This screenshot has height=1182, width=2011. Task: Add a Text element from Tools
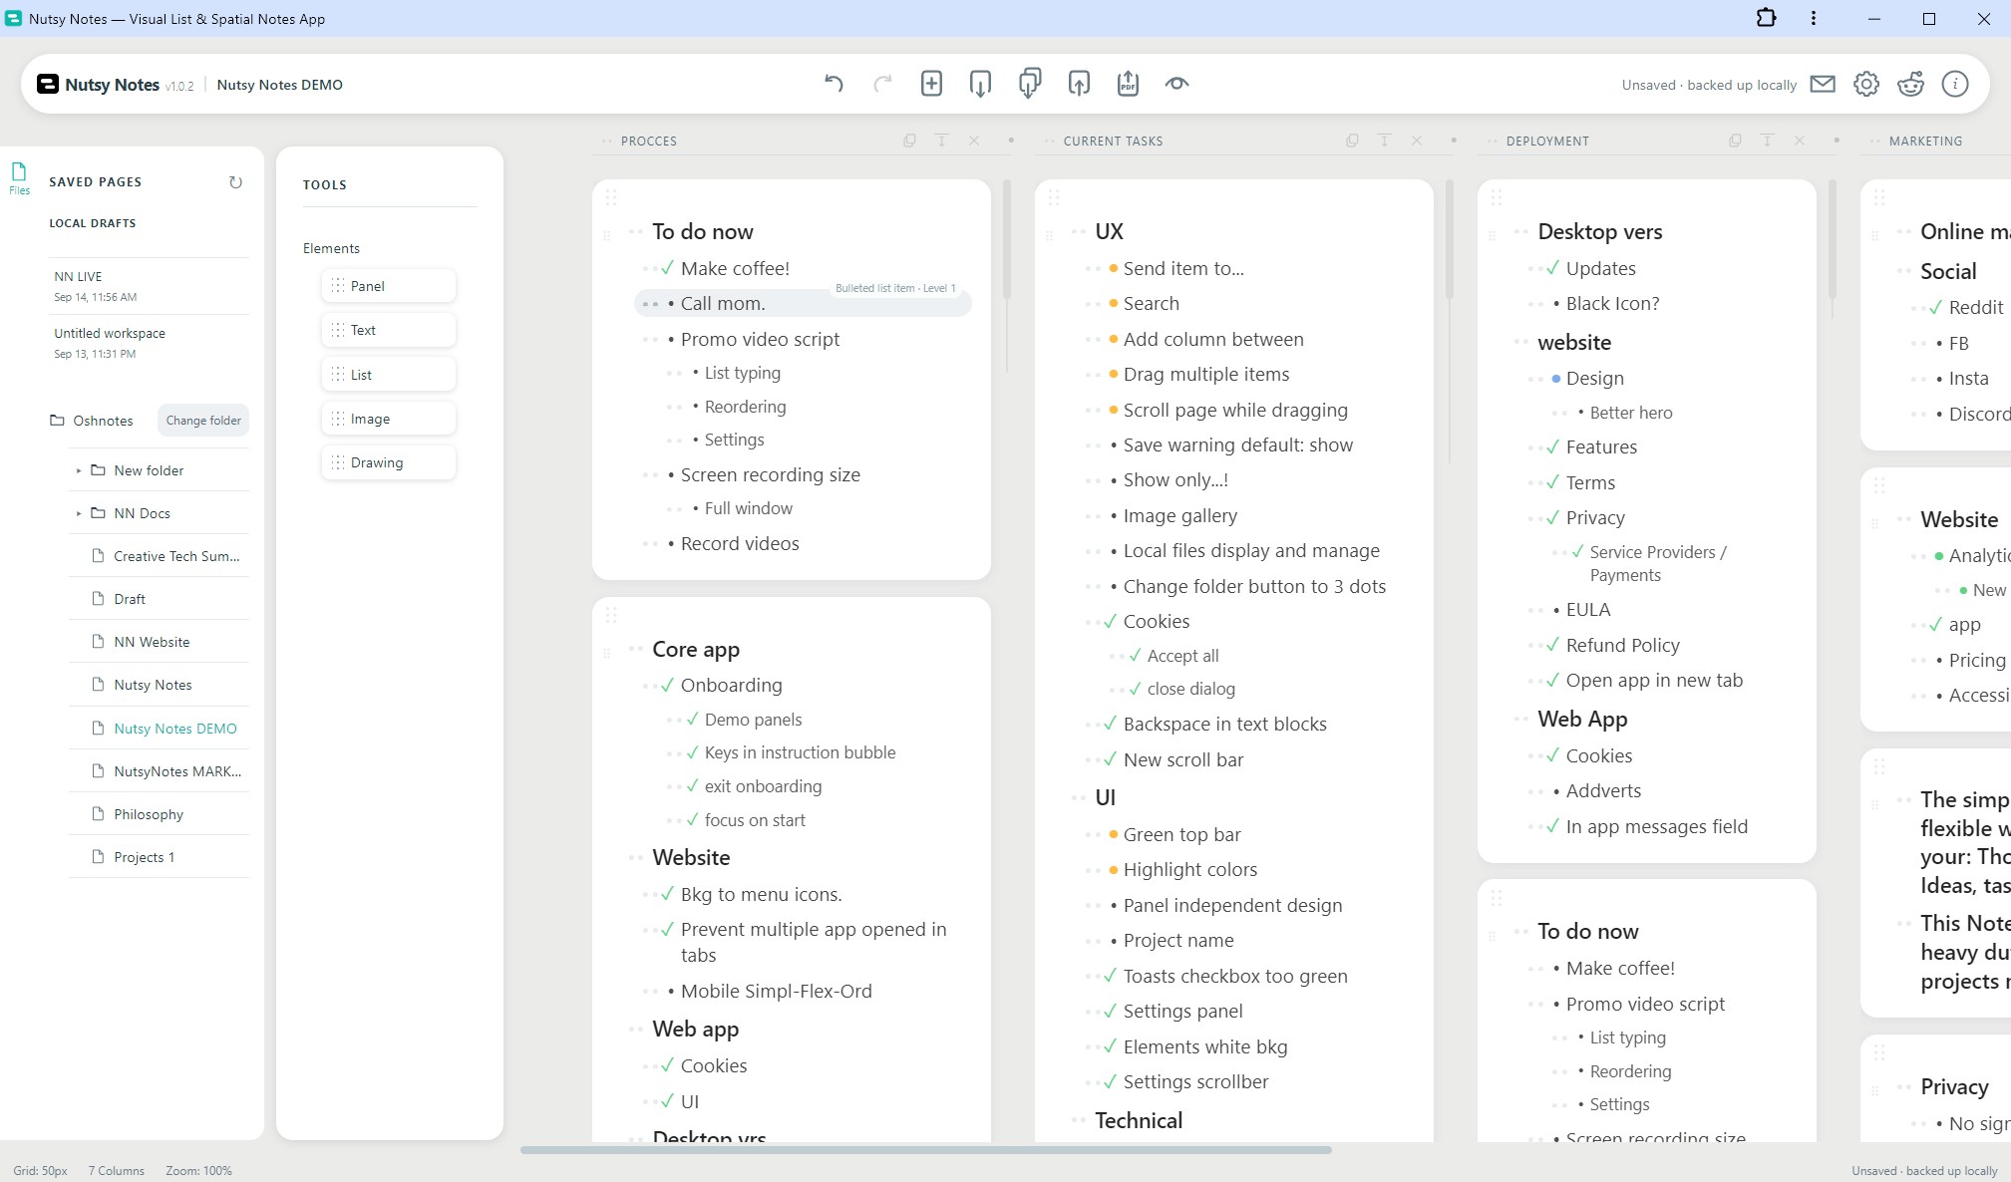tap(389, 330)
